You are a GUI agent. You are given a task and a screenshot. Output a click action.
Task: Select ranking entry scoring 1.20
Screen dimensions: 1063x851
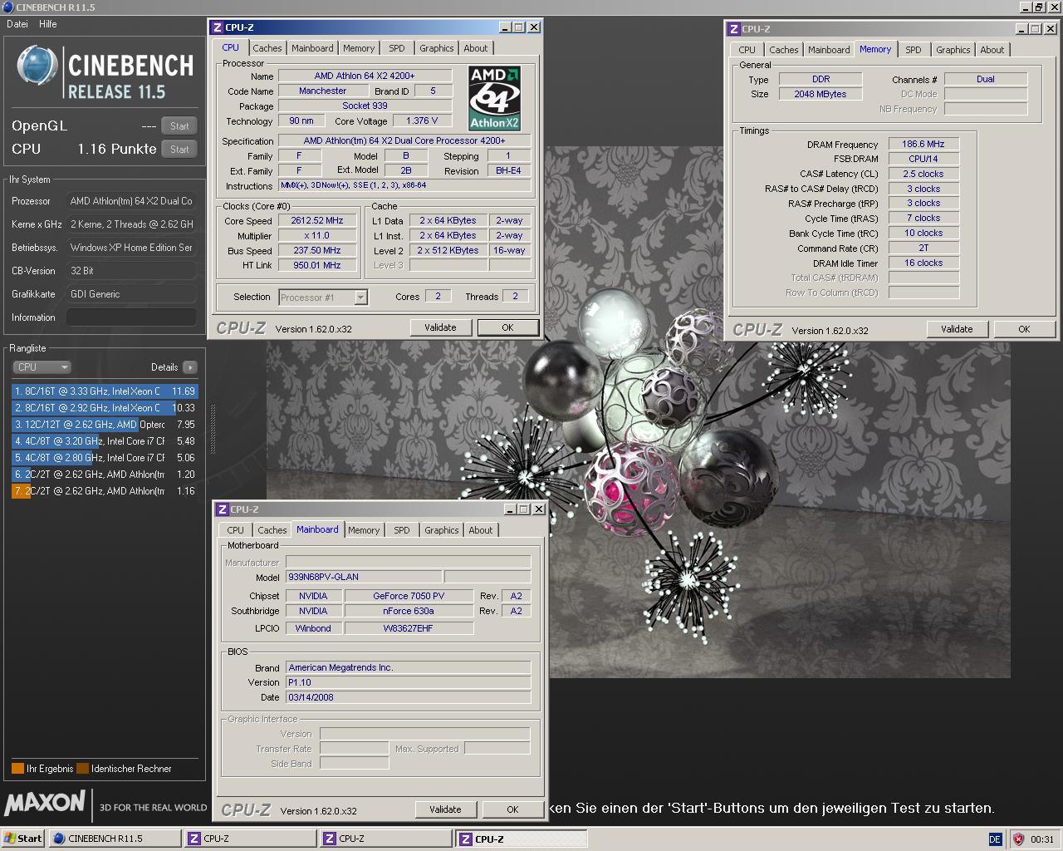point(105,475)
